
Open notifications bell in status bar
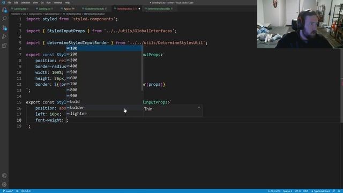pyautogui.click(x=339, y=191)
